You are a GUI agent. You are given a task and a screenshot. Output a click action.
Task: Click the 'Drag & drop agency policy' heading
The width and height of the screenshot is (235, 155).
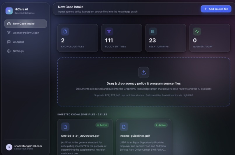(x=143, y=83)
